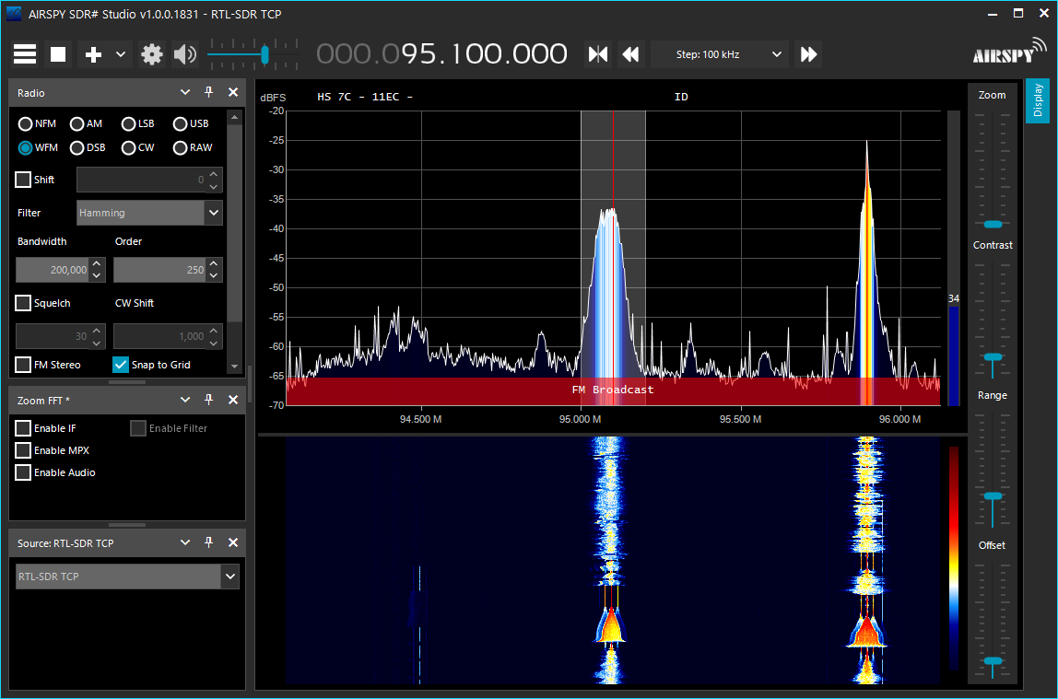
Task: Pin the Radio panel
Action: (208, 92)
